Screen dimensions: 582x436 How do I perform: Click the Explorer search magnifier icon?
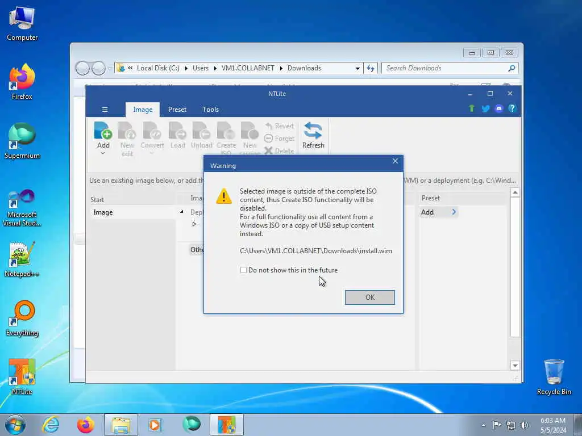click(512, 68)
